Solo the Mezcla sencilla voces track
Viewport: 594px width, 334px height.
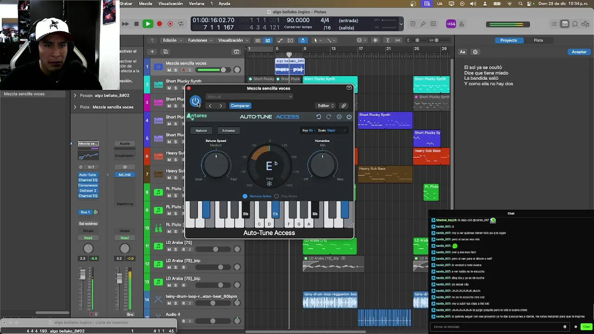click(175, 70)
